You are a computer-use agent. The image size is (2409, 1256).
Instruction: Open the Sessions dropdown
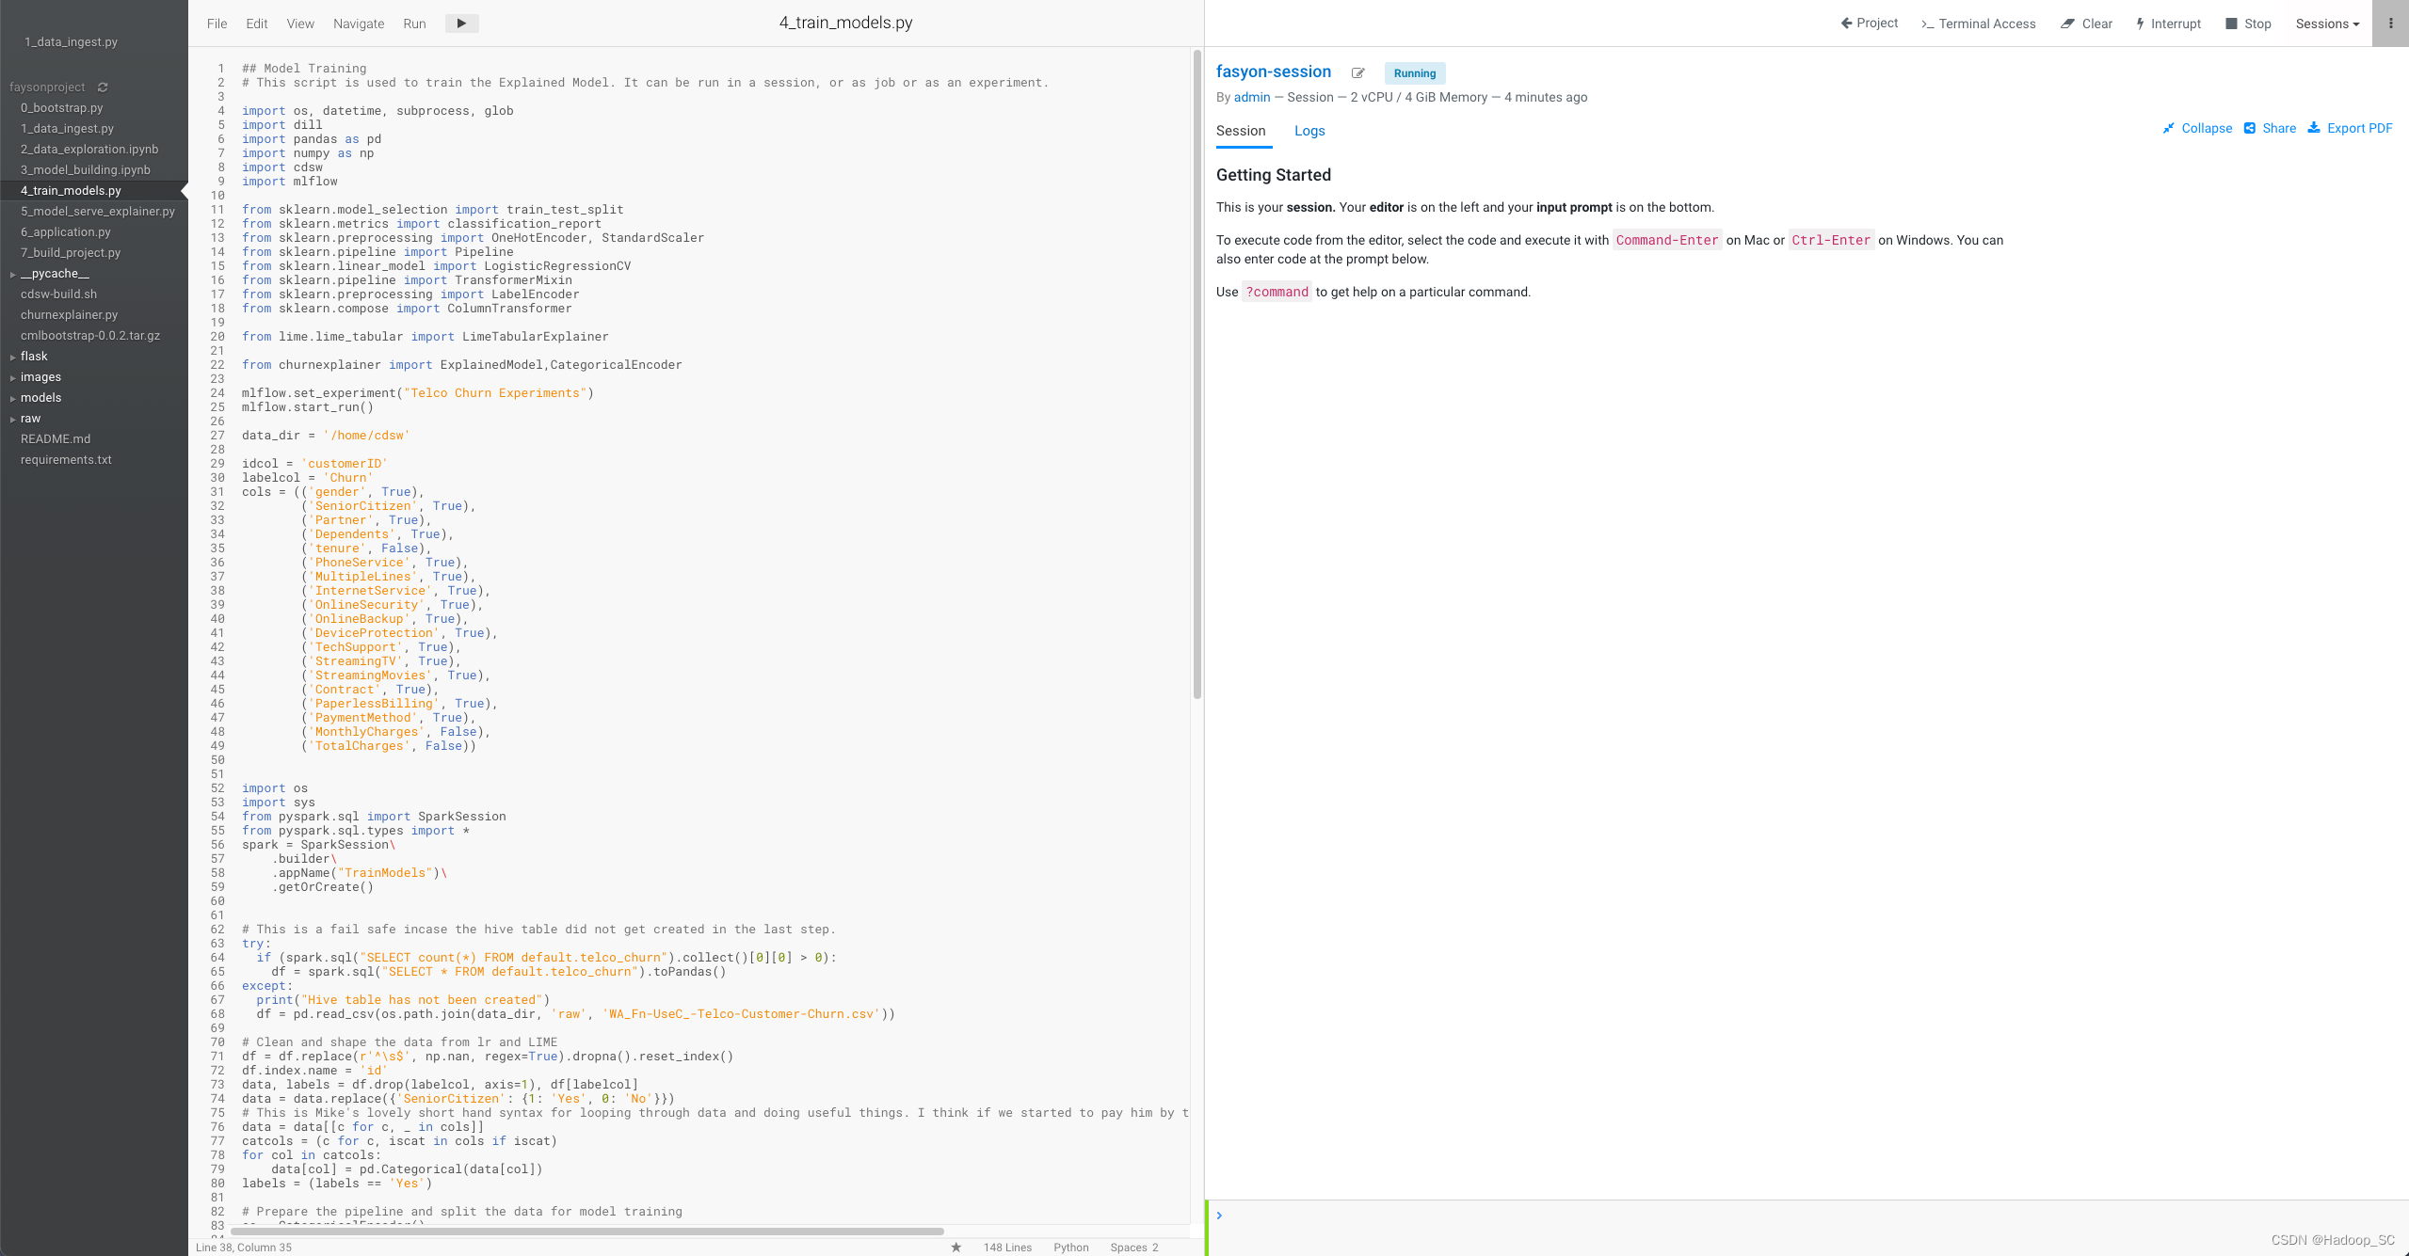pos(2327,24)
